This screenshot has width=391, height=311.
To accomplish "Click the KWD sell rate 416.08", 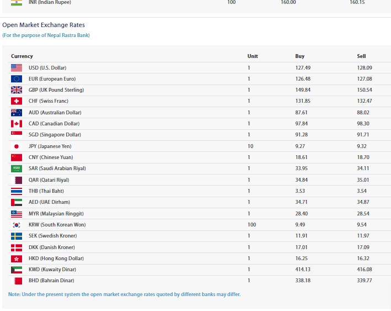I will [364, 270].
